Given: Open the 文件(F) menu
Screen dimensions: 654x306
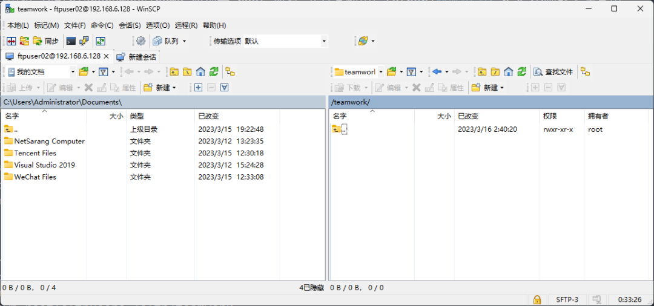Looking at the screenshot, I should 74,25.
